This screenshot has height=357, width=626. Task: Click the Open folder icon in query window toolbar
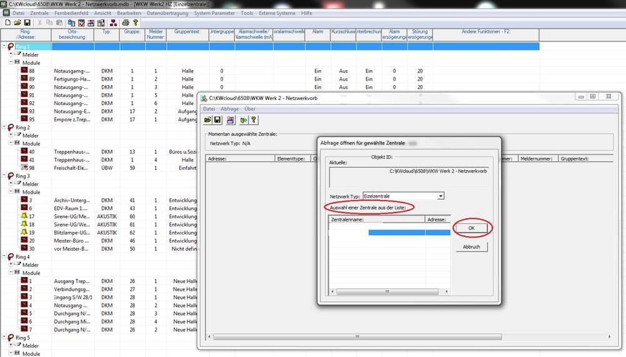tap(207, 120)
